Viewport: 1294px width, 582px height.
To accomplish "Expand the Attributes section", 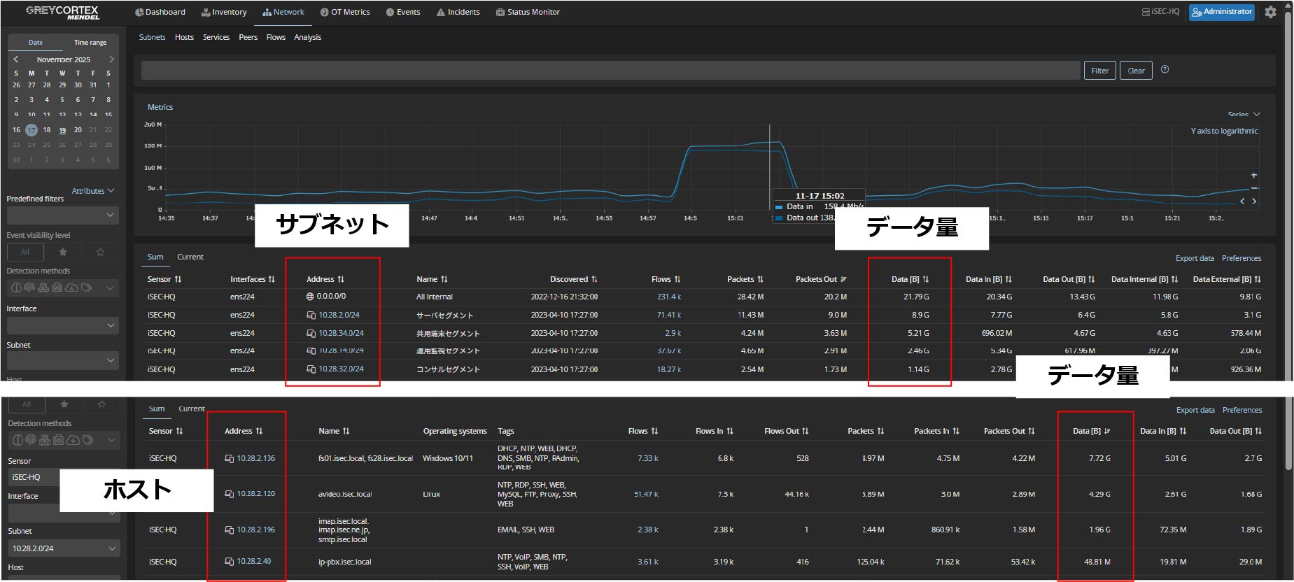I will (x=92, y=191).
